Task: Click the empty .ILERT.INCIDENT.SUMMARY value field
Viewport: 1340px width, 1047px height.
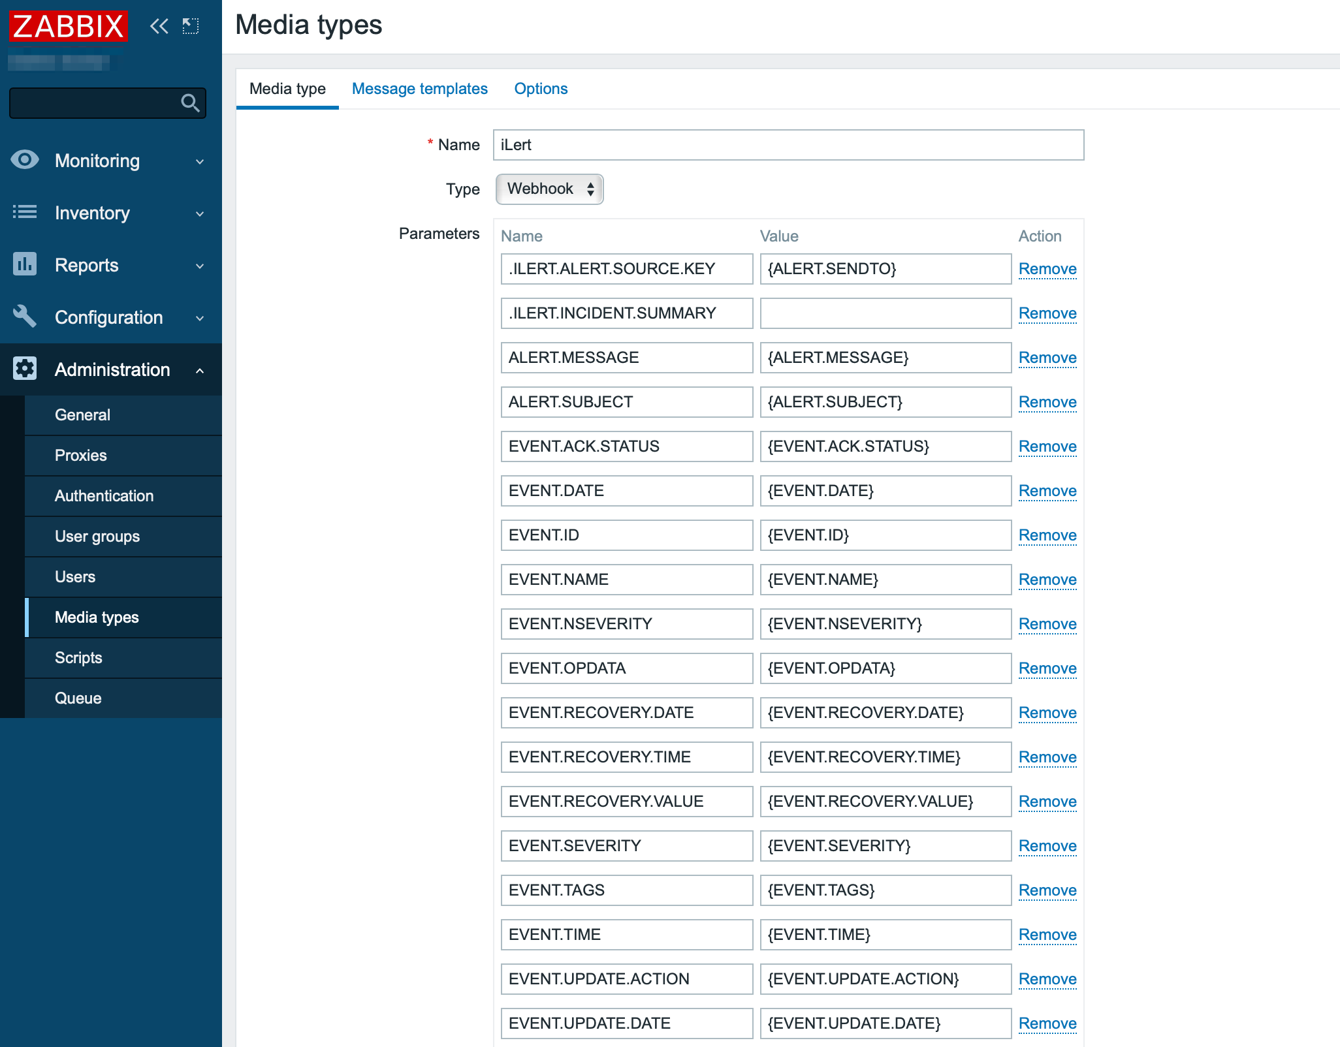Action: click(885, 313)
